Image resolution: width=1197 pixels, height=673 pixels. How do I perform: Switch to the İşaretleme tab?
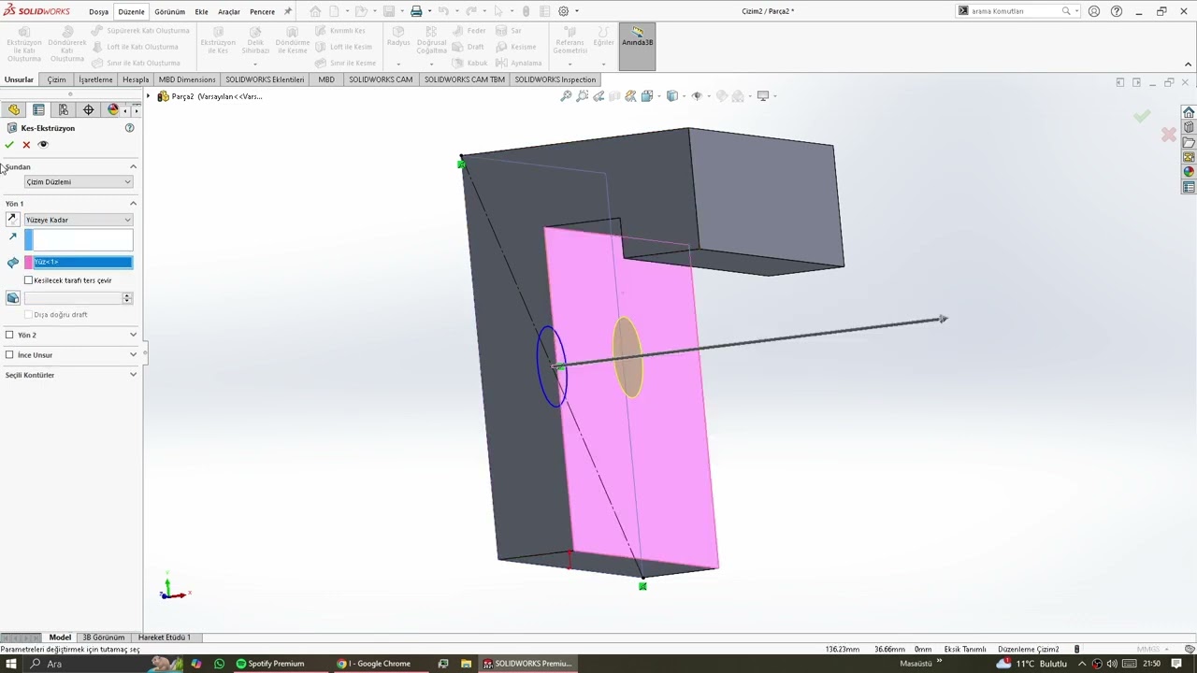coord(95,79)
